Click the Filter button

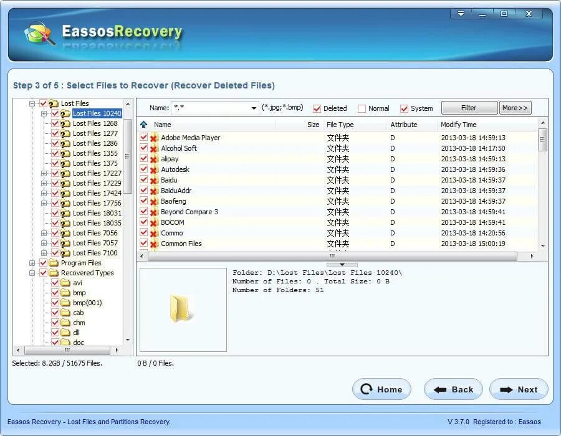469,107
